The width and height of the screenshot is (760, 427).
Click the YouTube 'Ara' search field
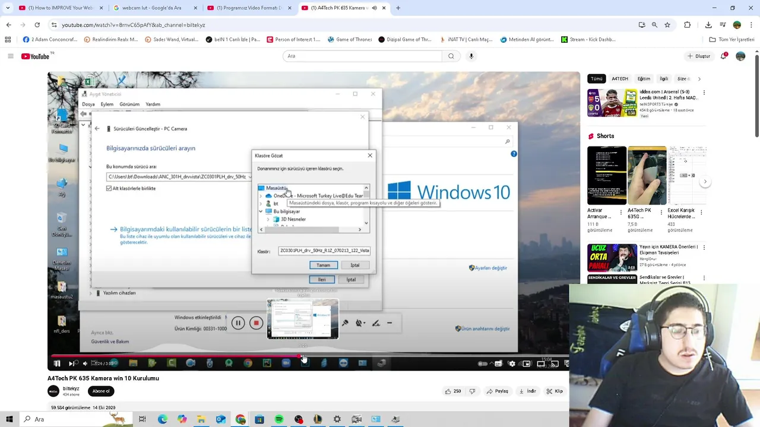(362, 56)
